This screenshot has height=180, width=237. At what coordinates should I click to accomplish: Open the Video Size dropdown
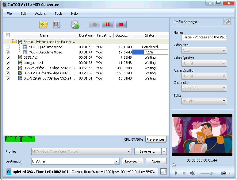[204, 50]
